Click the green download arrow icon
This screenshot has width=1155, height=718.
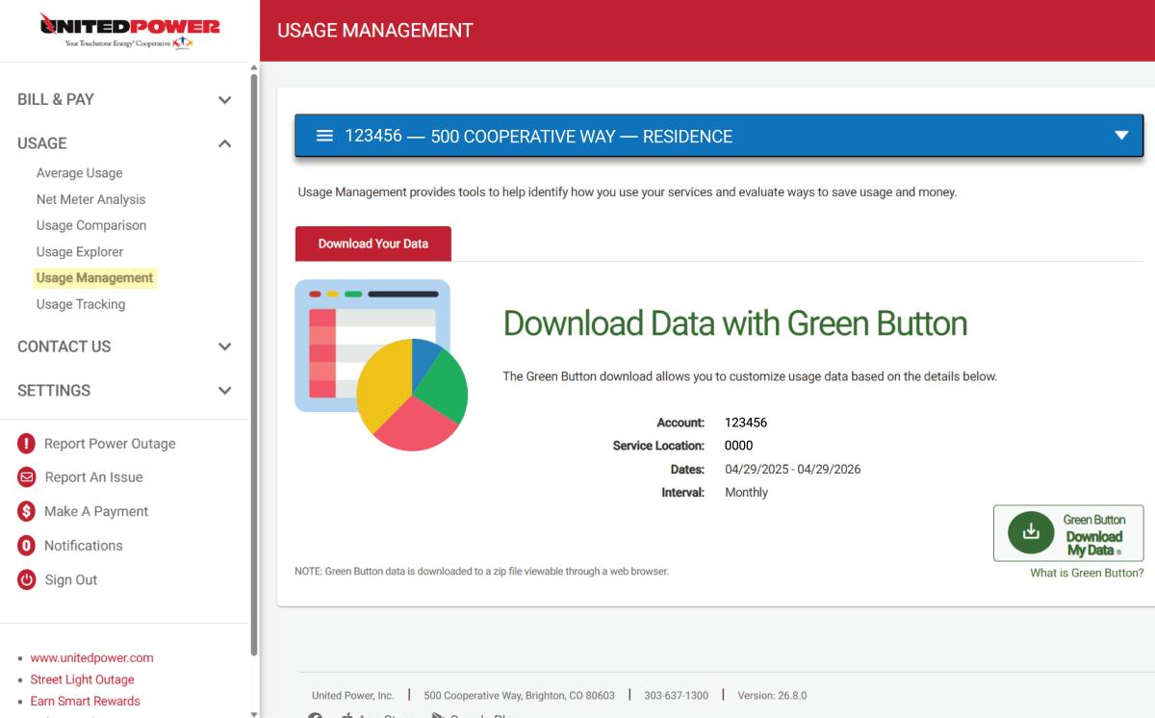[1031, 531]
